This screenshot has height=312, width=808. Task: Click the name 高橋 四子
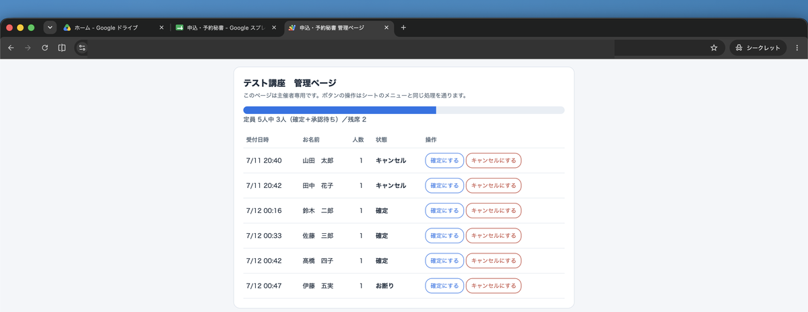point(318,260)
